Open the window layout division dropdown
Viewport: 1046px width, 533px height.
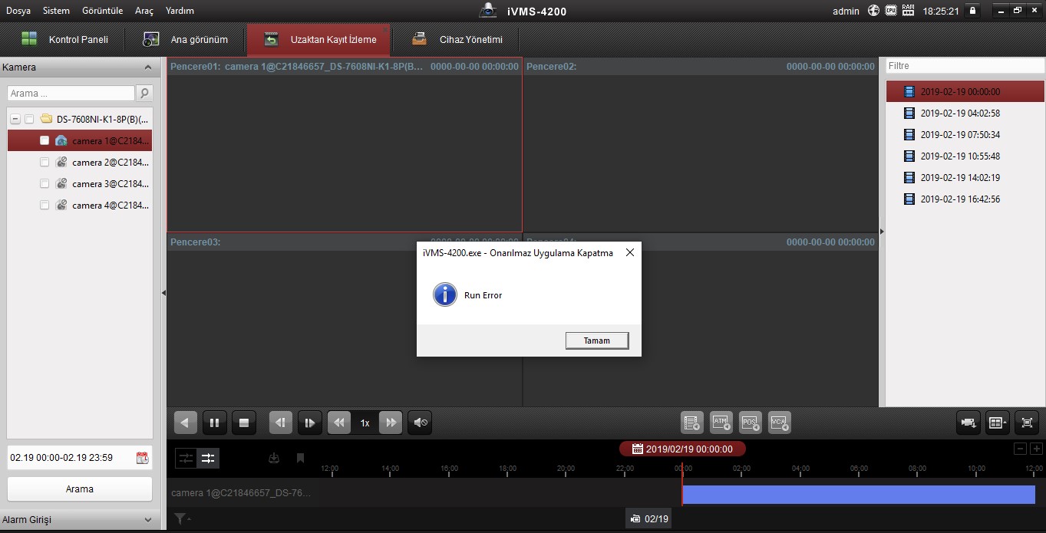click(x=998, y=423)
